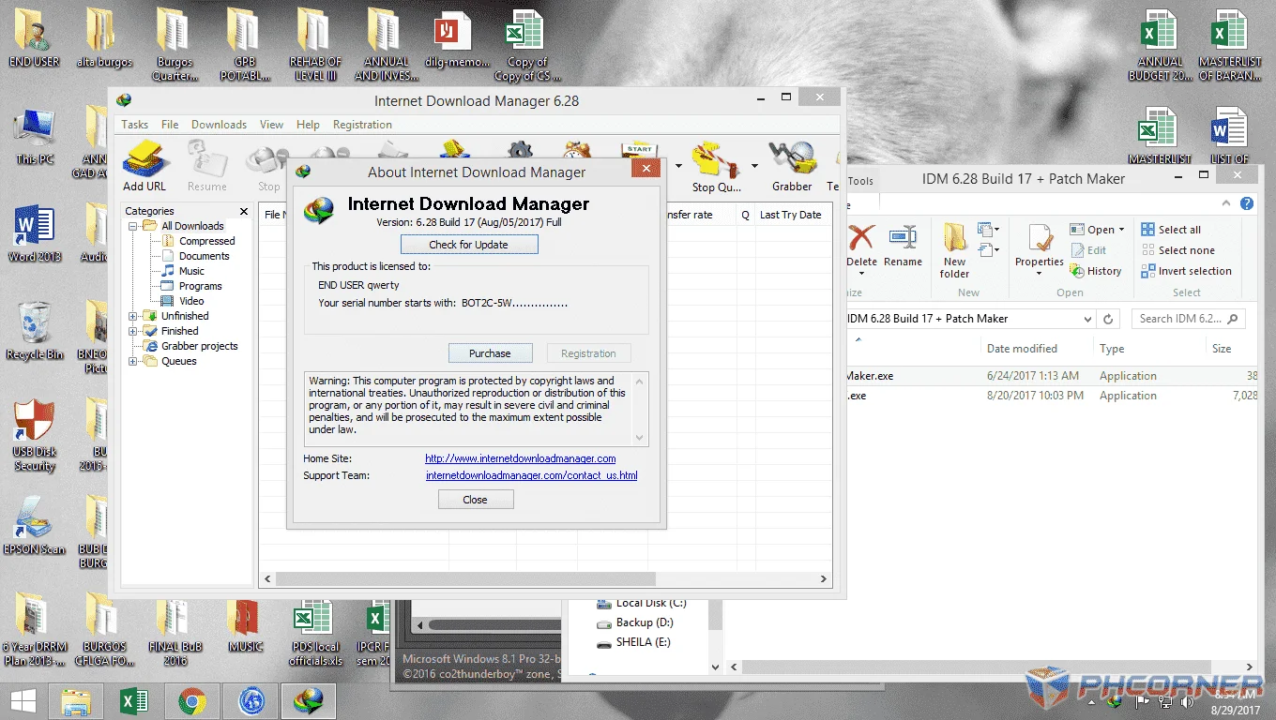
Task: Open Google Chrome from taskbar
Action: (192, 701)
